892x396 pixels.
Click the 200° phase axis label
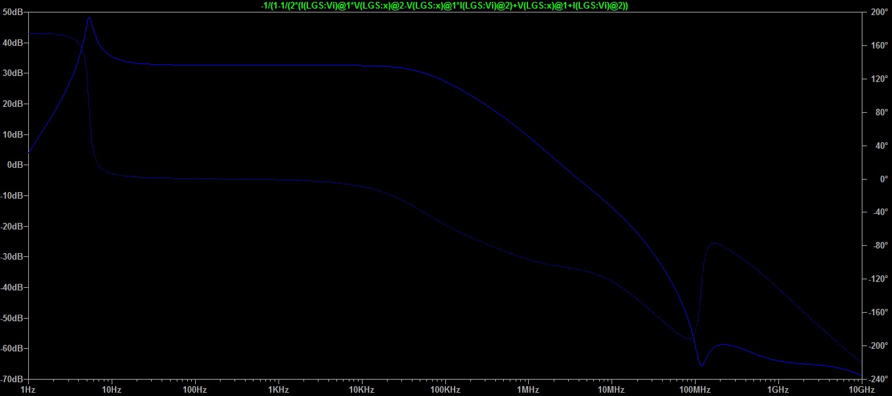coord(878,12)
